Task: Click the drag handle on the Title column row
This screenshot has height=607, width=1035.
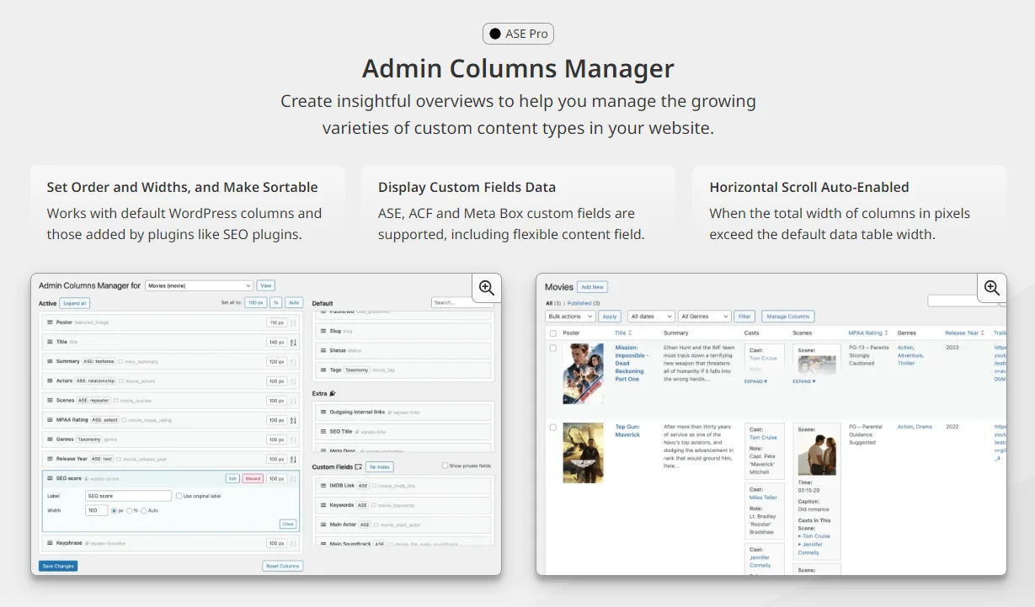Action: [50, 342]
